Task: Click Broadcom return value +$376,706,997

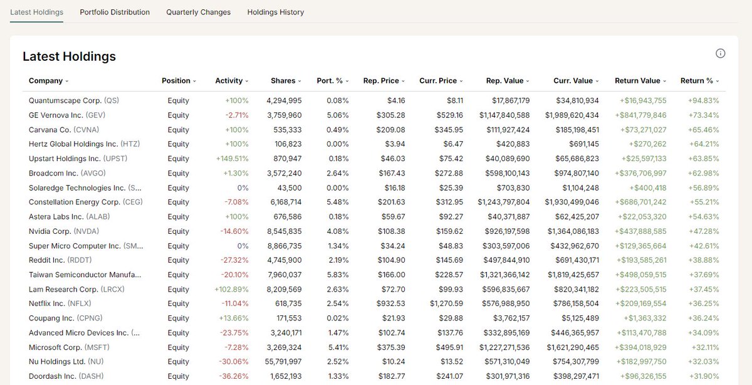Action: coord(640,173)
